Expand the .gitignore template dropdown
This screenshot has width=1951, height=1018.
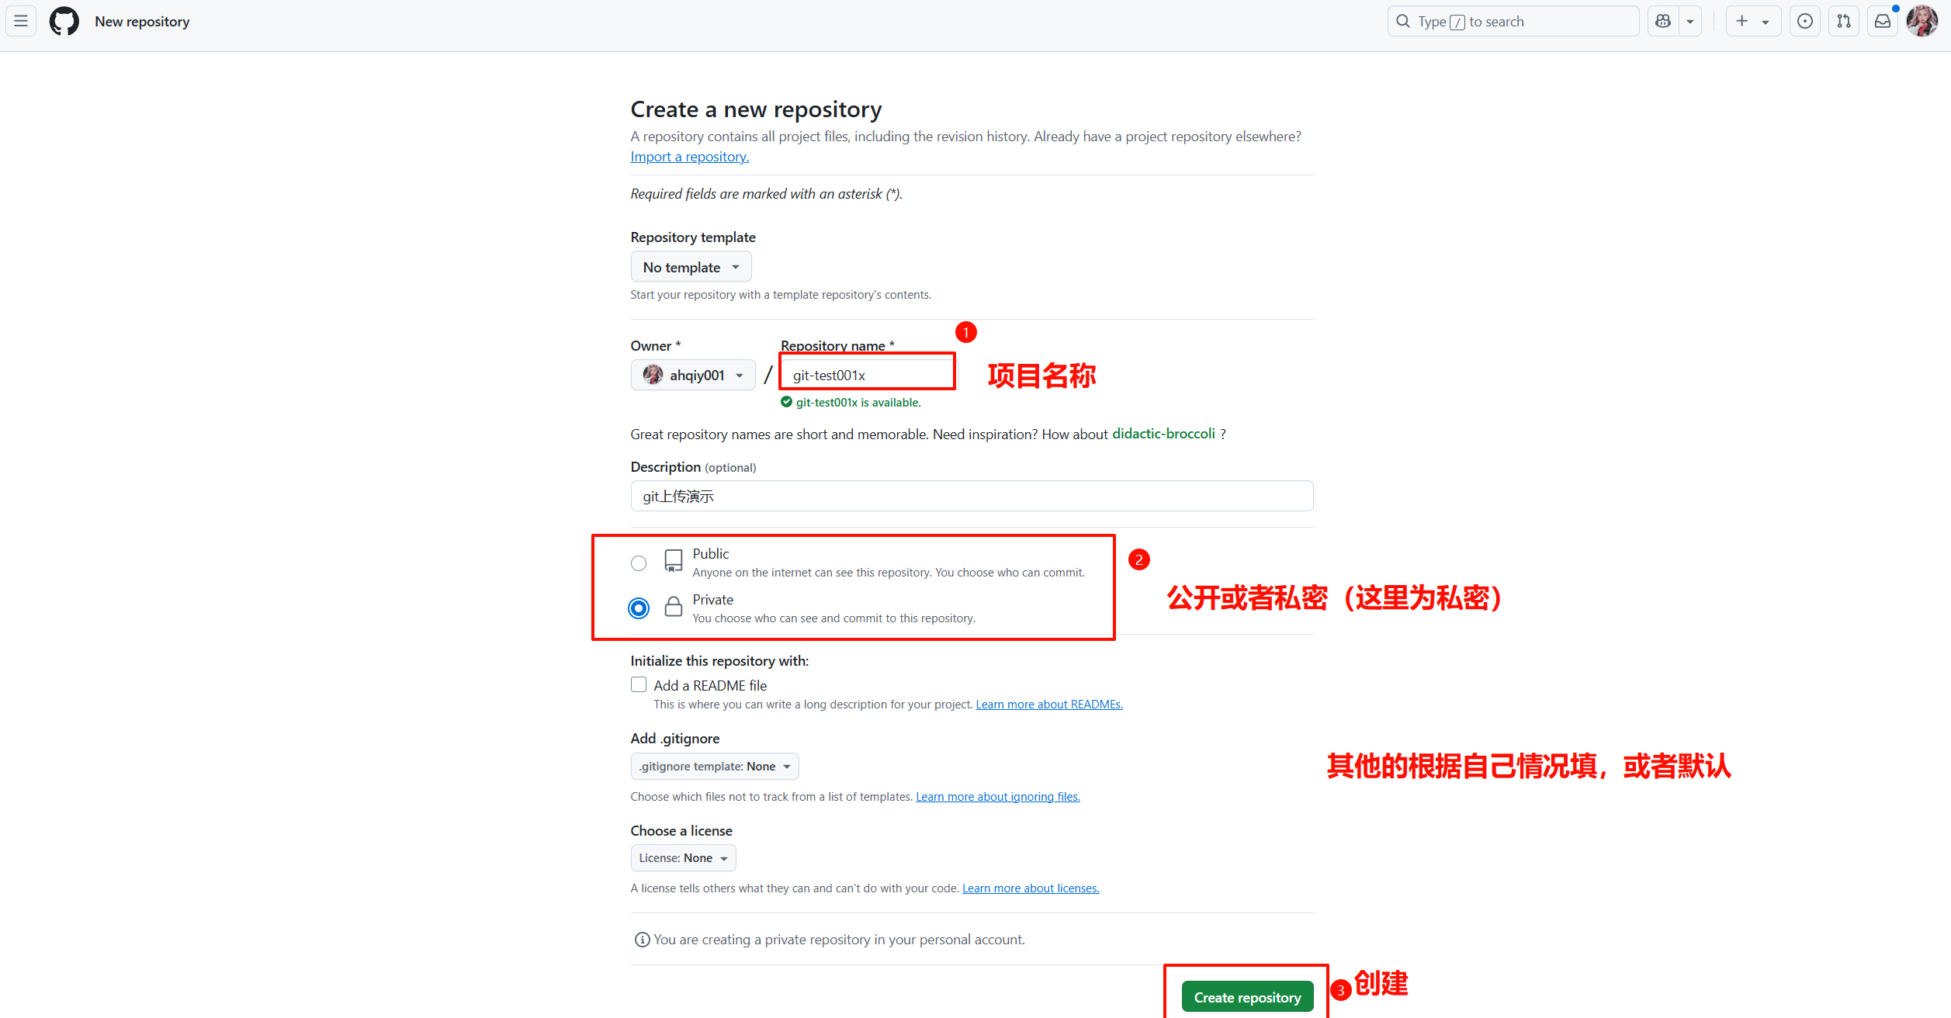(715, 767)
